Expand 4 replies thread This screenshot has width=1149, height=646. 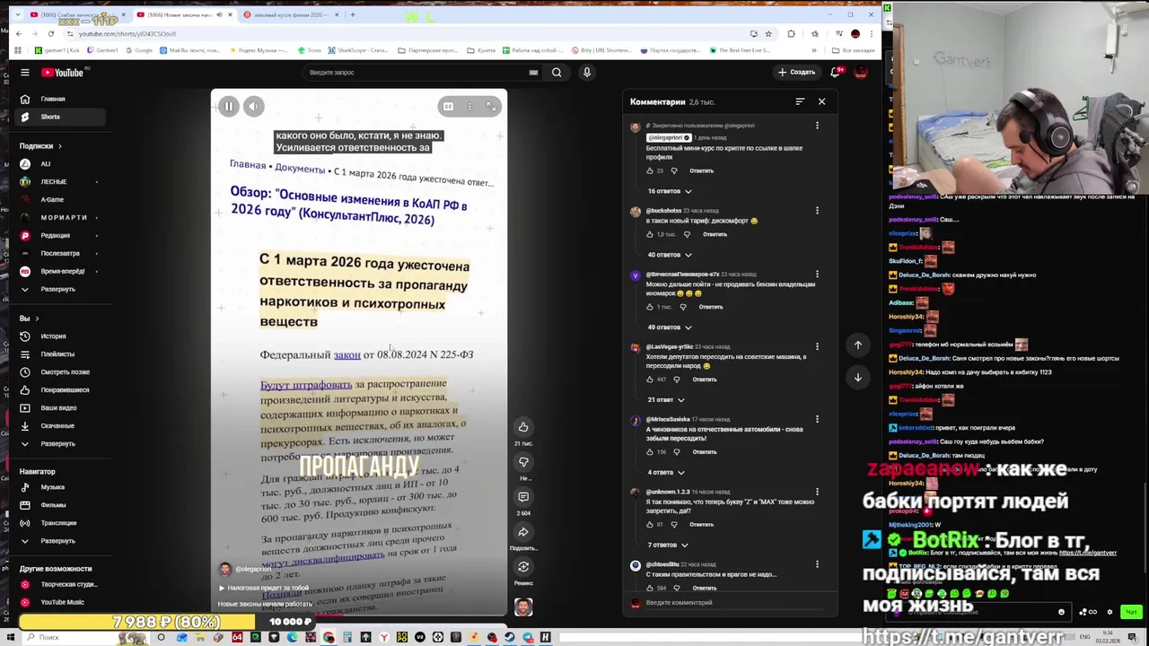tap(666, 473)
